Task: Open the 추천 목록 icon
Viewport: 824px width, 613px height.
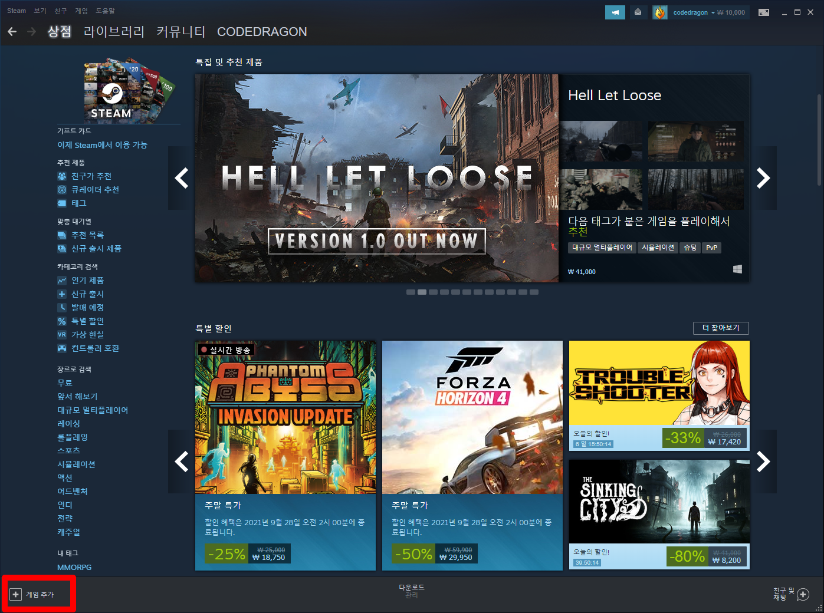Action: click(x=62, y=235)
